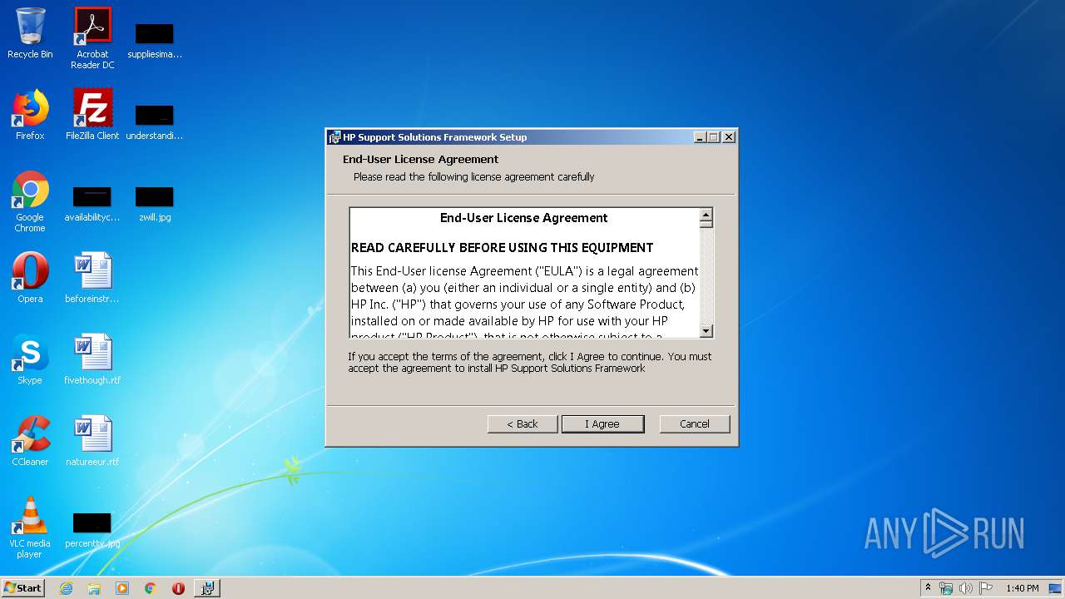This screenshot has width=1065, height=599.
Task: Select the zwill.jpg desktop file
Action: pos(155,205)
